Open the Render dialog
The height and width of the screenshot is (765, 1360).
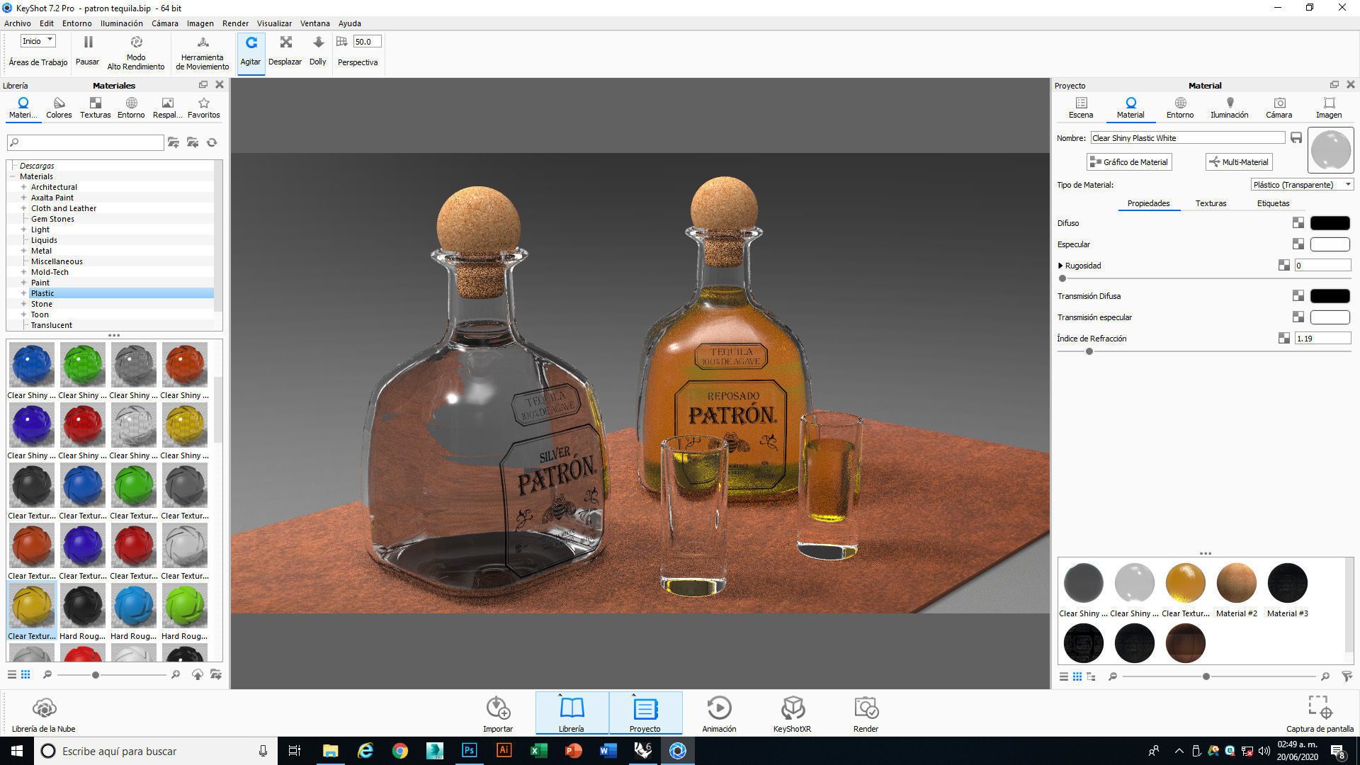point(866,714)
